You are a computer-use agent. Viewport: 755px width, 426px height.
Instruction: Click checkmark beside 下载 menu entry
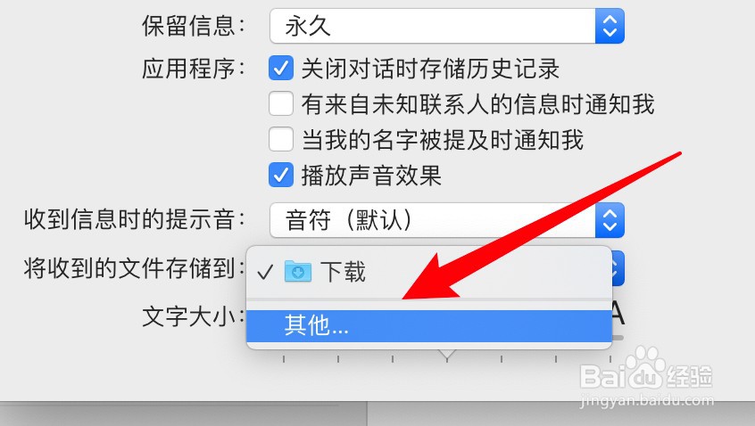(x=265, y=273)
